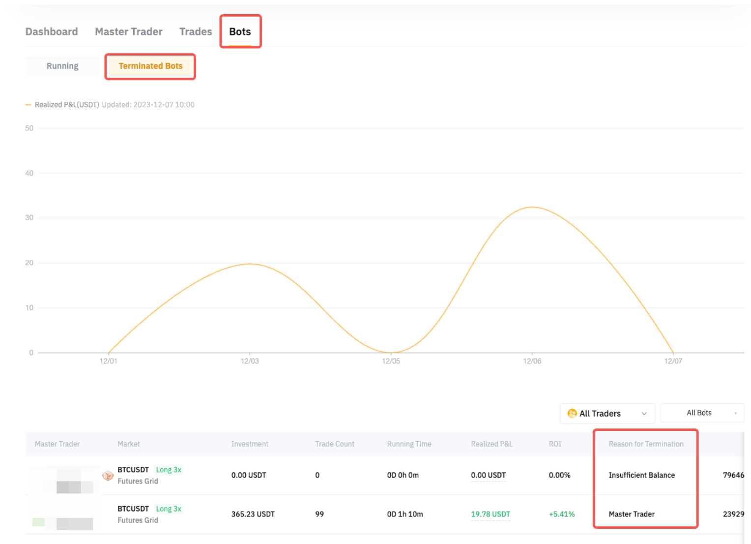Click the All Traders avatar icon
Viewport: 751px width, 544px height.
[x=572, y=414]
